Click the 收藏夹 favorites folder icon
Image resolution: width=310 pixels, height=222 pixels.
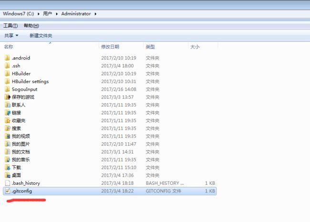[x=7, y=120]
